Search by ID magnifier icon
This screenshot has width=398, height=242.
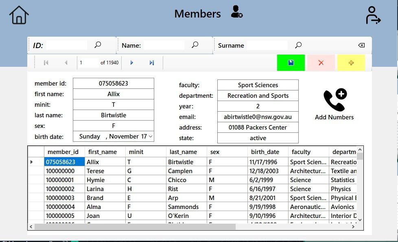98,45
